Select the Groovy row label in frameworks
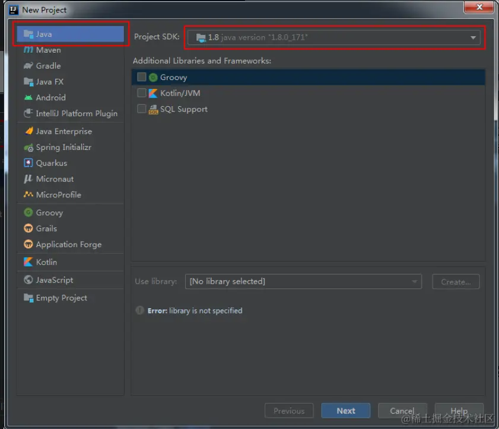 coord(173,77)
